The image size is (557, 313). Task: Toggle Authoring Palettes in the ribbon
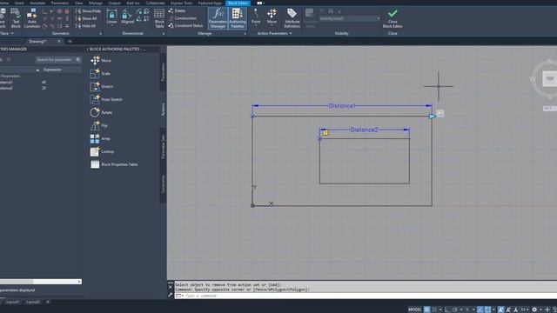[237, 18]
